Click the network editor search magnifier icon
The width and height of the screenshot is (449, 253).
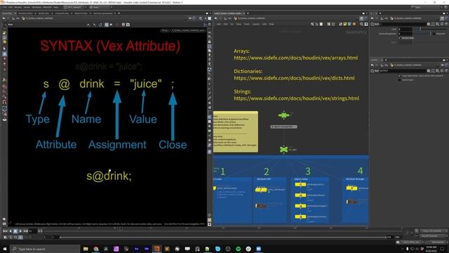pyautogui.click(x=361, y=25)
